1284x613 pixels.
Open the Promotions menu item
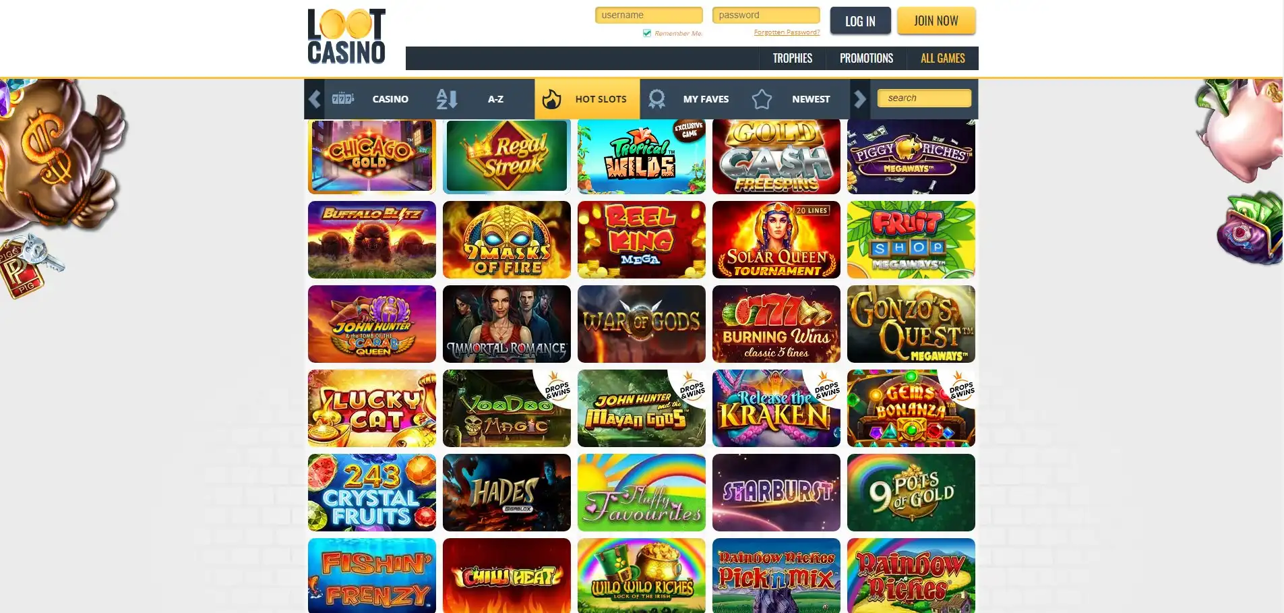click(866, 59)
